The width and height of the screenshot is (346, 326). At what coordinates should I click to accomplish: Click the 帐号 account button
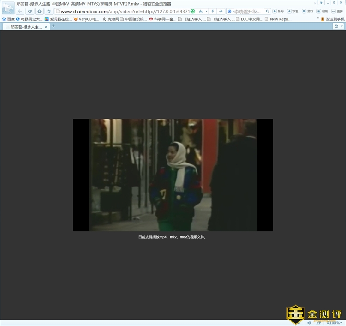(278, 11)
